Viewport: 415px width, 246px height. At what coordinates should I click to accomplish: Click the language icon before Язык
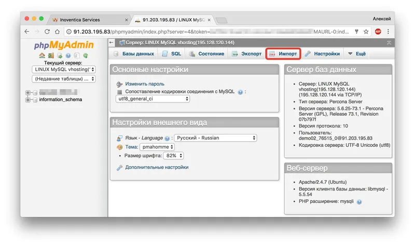coord(120,138)
